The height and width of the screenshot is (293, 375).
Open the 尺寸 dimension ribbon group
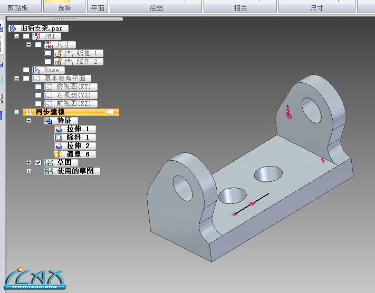click(317, 8)
